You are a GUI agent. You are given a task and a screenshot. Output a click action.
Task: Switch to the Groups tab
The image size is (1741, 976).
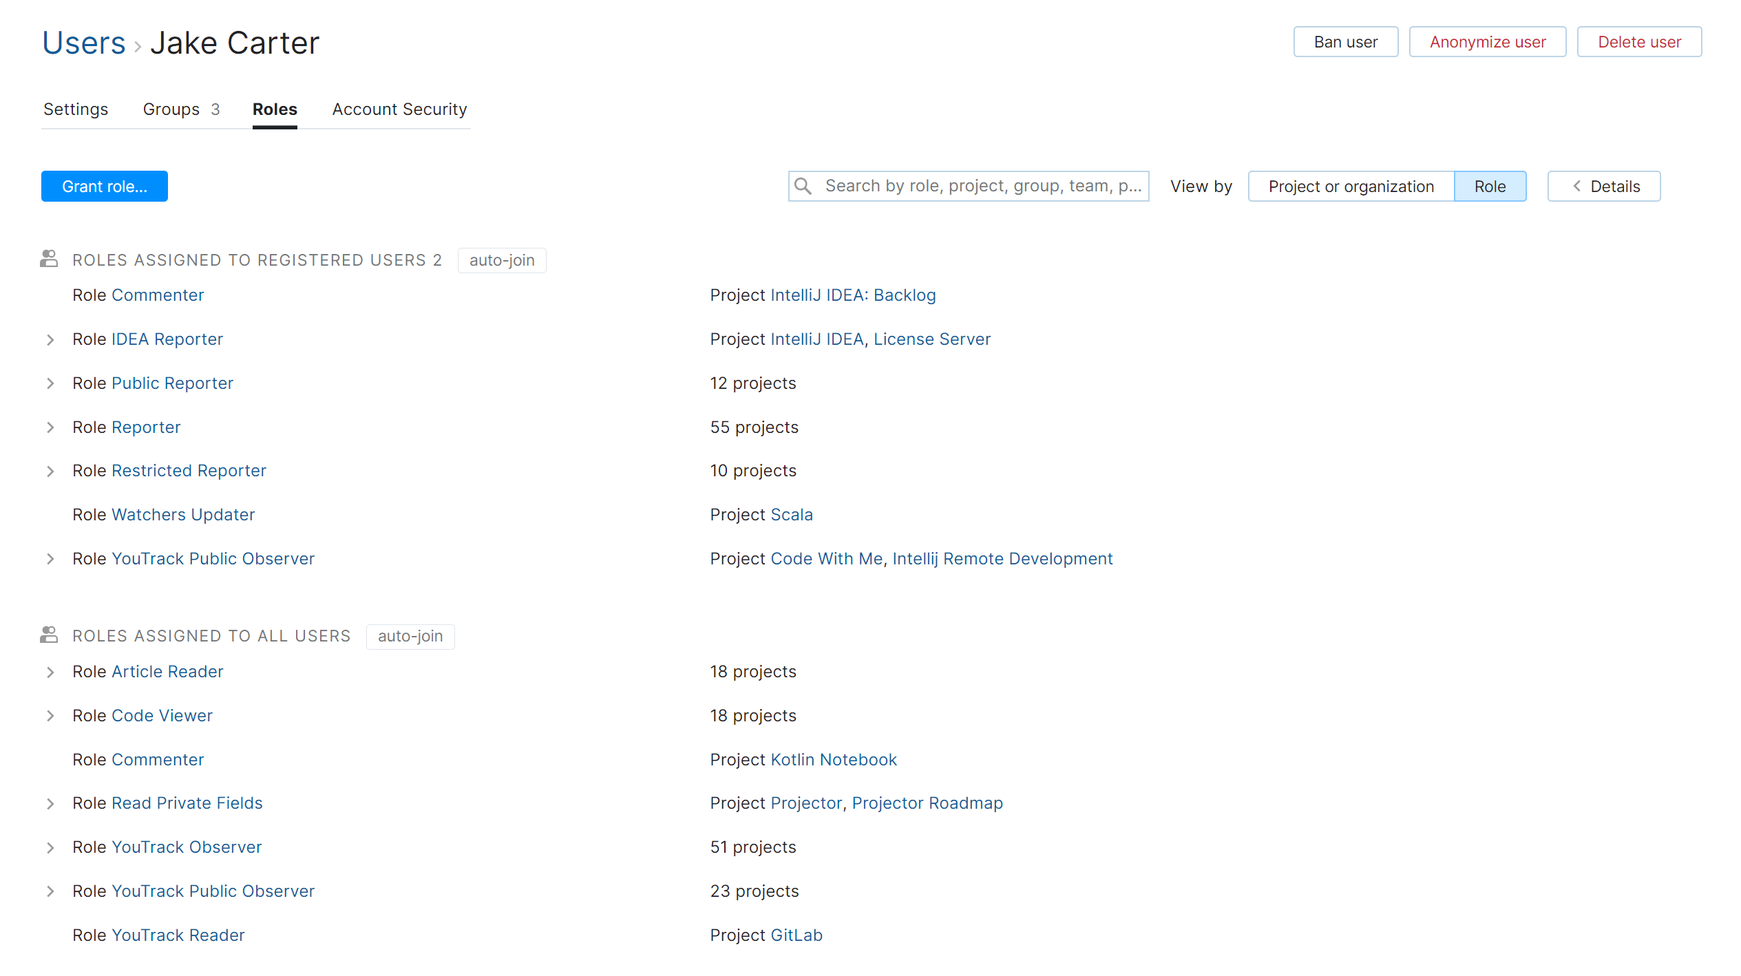tap(180, 109)
